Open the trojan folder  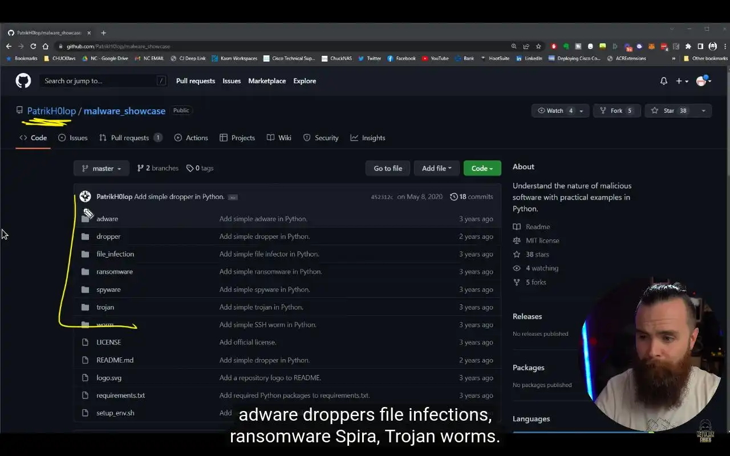tap(105, 307)
